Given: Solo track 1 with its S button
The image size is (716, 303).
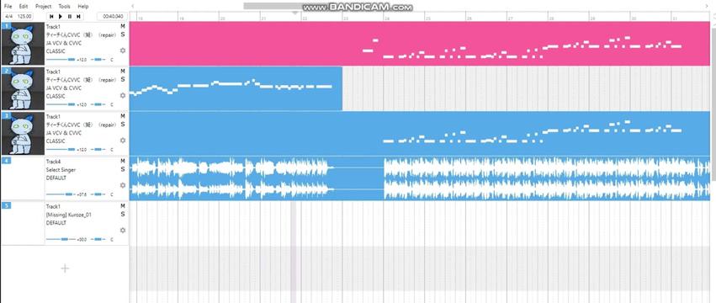Looking at the screenshot, I should pos(122,35).
